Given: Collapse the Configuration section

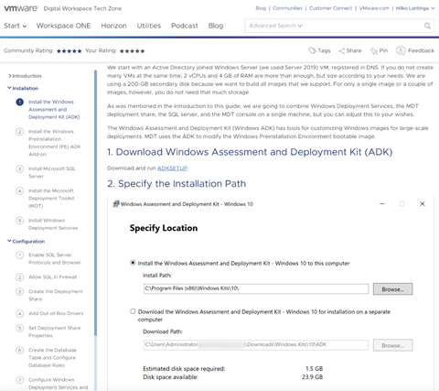Looking at the screenshot, I should (x=27, y=242).
